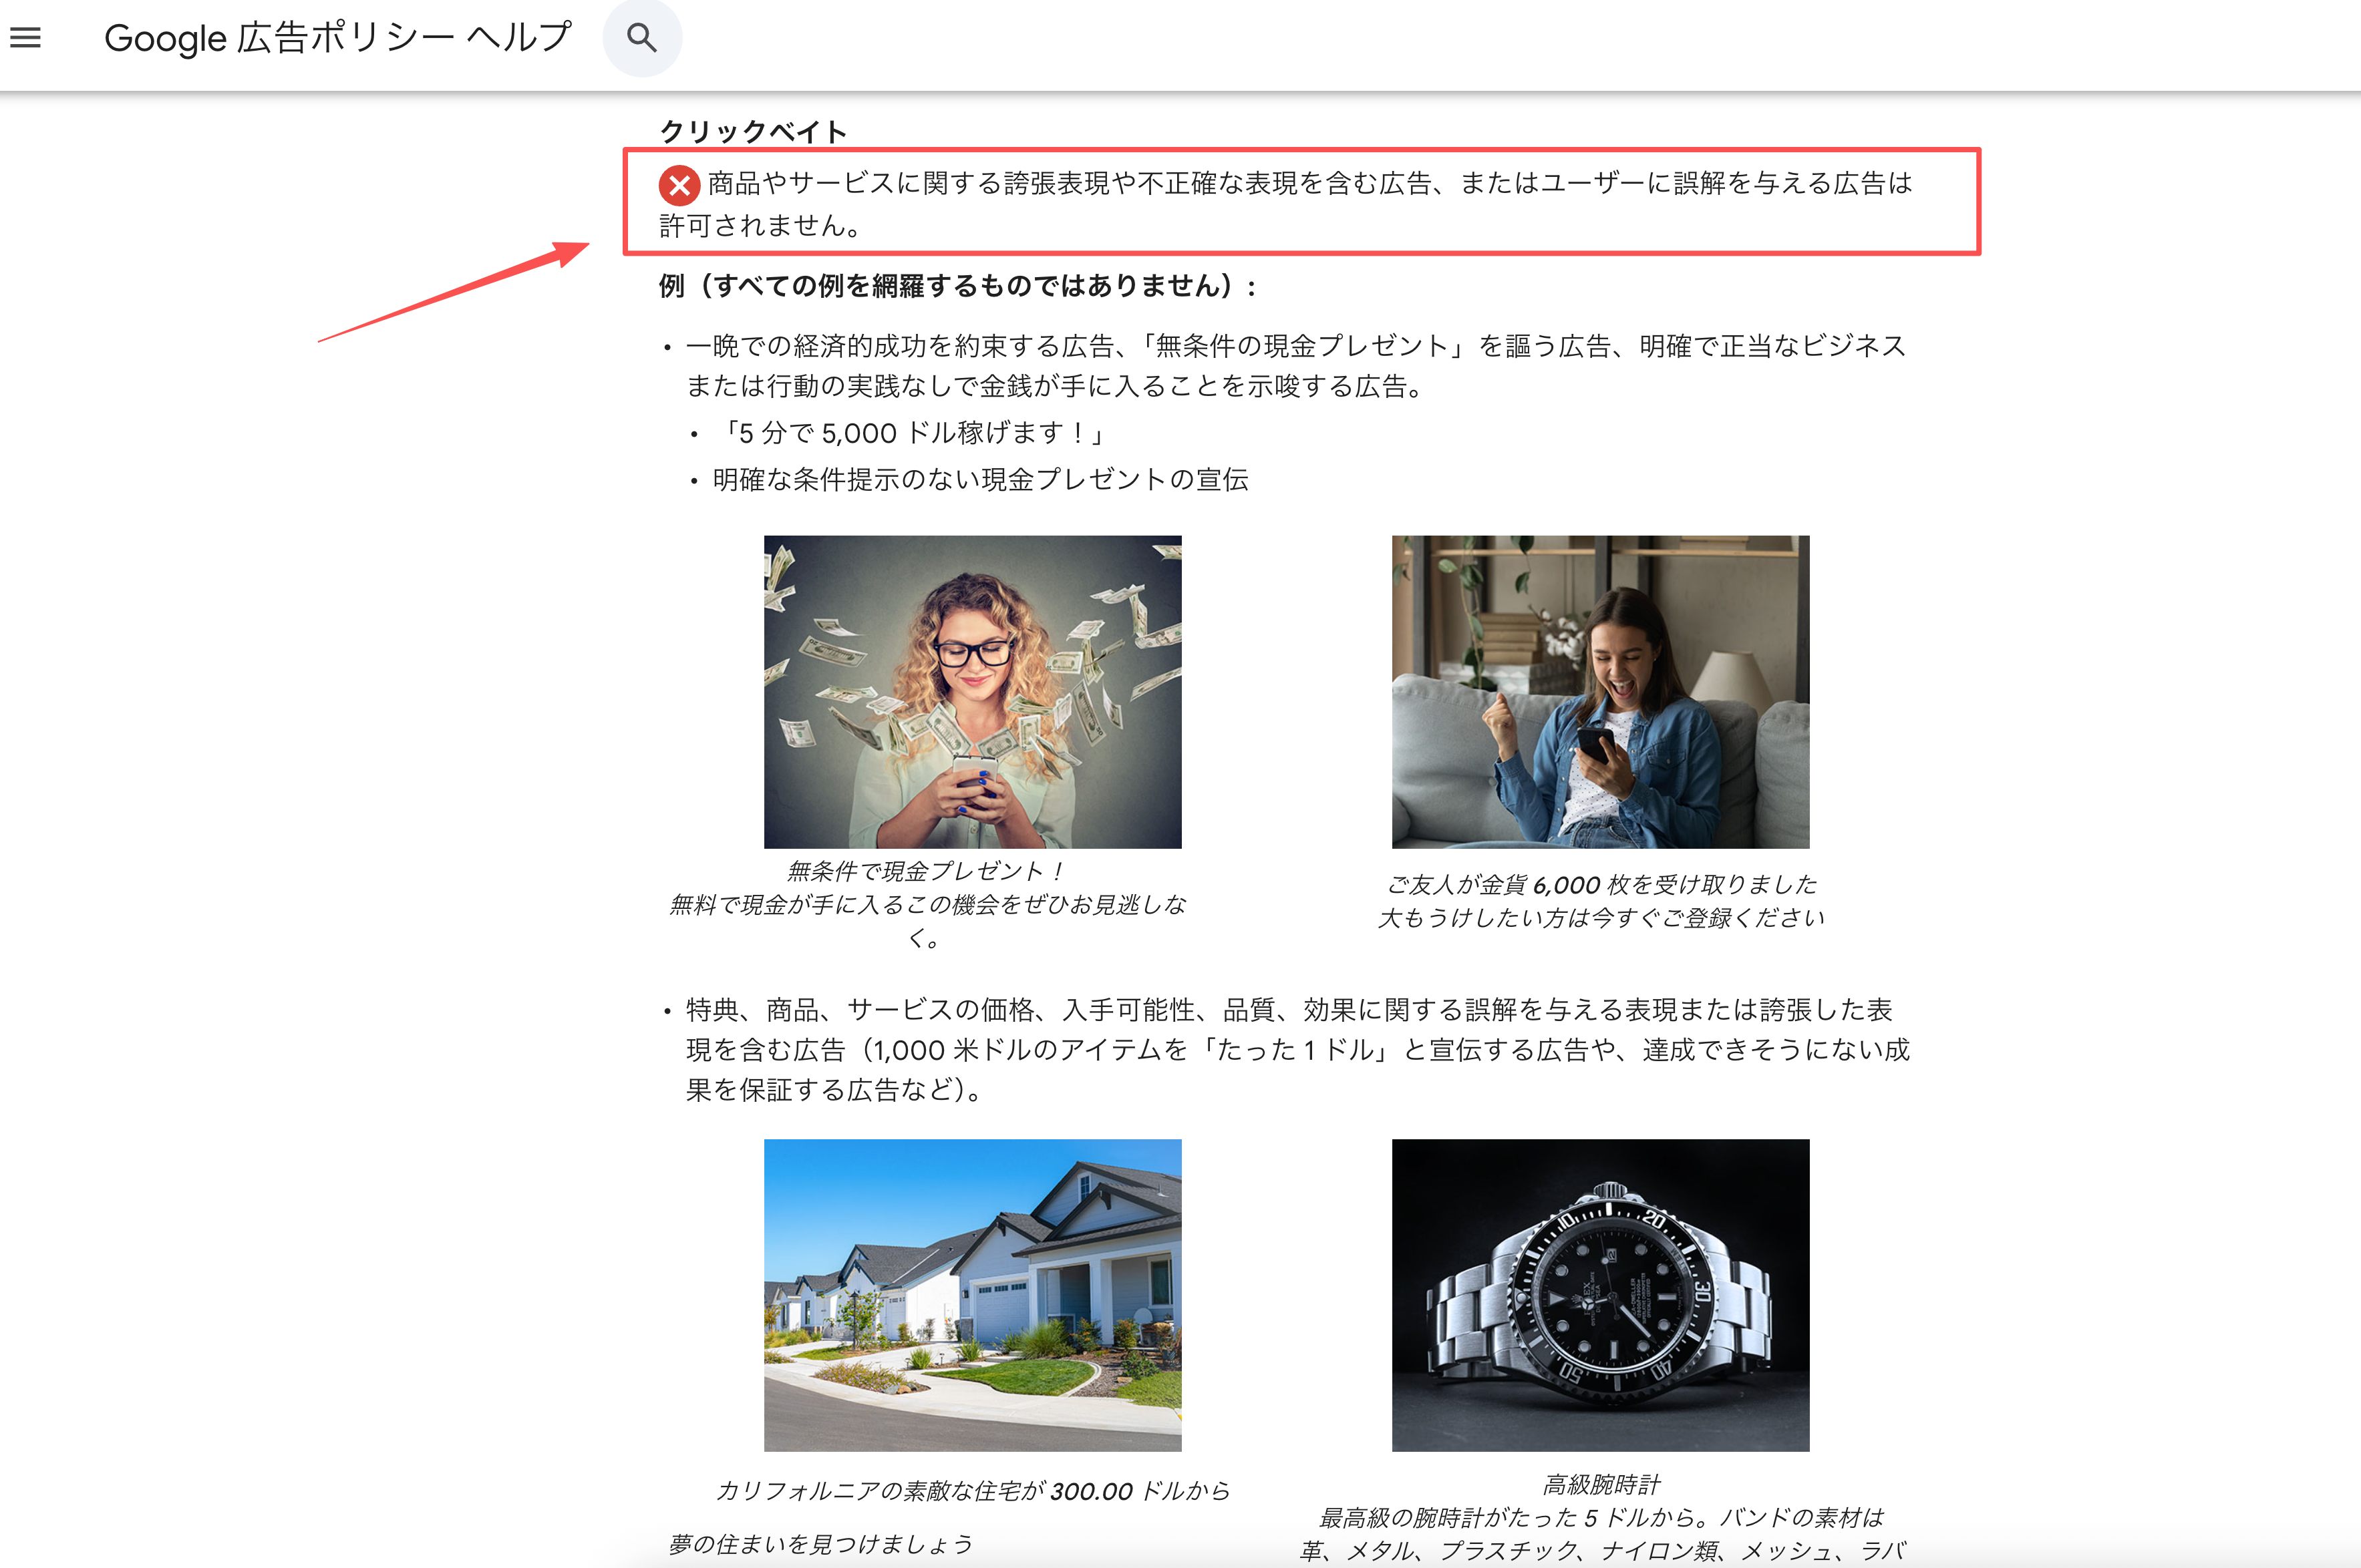Open the hamburger main menu

pyautogui.click(x=26, y=38)
